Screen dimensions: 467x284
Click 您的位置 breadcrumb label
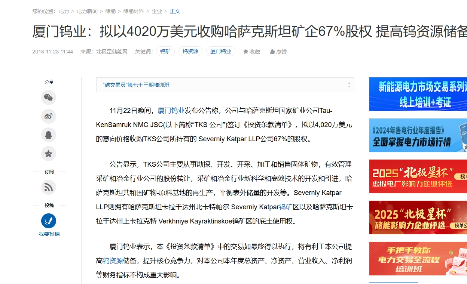[x=44, y=11]
